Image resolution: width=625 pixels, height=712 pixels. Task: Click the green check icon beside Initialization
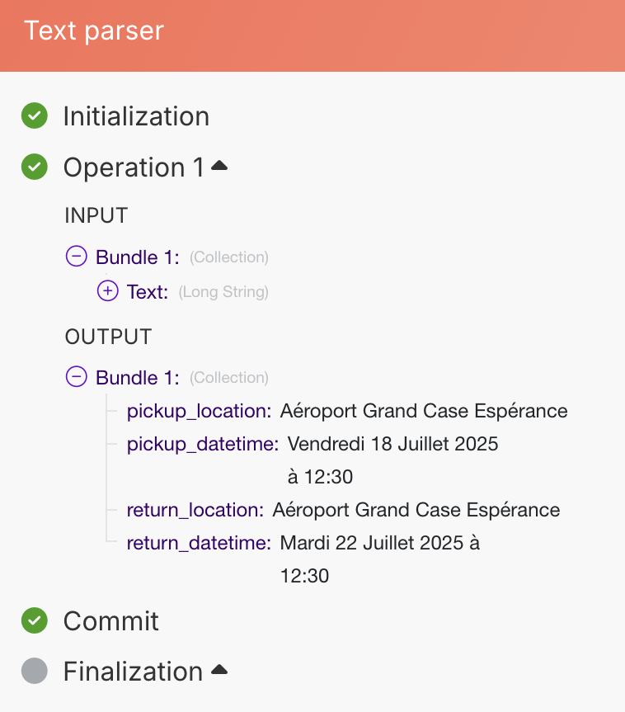point(34,116)
